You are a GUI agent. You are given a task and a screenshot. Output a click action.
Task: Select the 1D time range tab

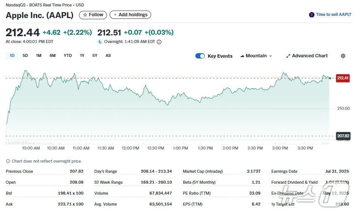point(12,56)
